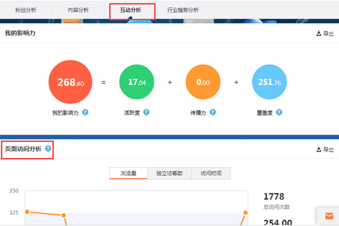Image resolution: width=339 pixels, height=226 pixels.
Task: Switch chart to 独立访客数
Action: tap(169, 173)
